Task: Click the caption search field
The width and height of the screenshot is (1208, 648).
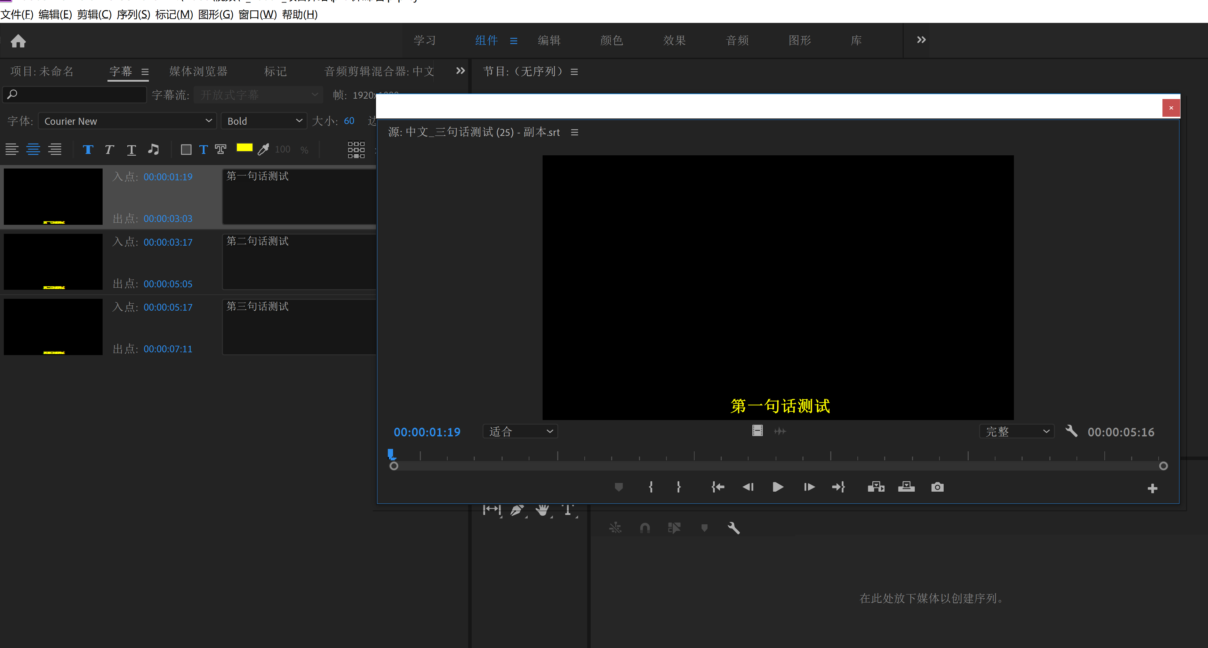Action: pos(74,95)
